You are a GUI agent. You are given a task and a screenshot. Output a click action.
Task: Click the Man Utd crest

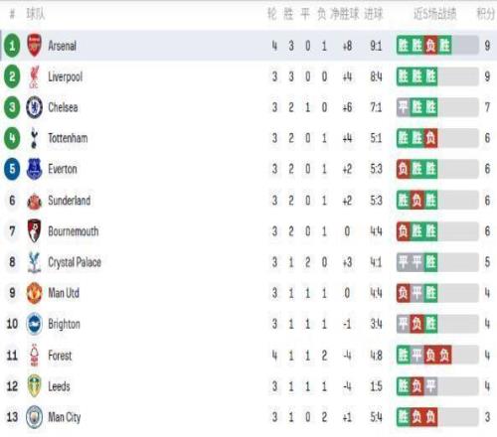coord(34,293)
